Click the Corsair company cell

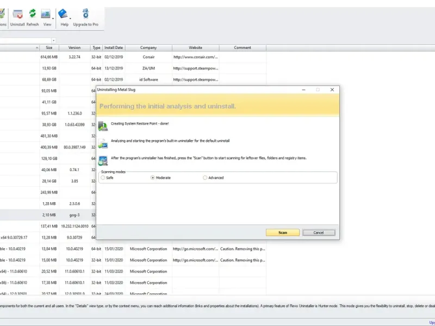[148, 57]
